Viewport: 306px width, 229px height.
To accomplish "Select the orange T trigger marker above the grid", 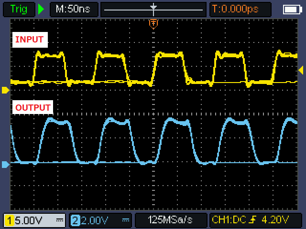I will tap(153, 23).
